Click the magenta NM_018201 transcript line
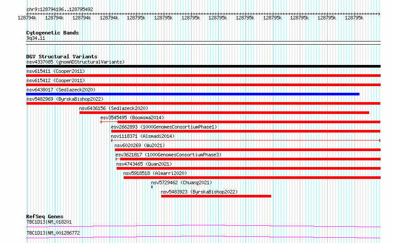The width and height of the screenshot is (393, 243). coord(203,226)
